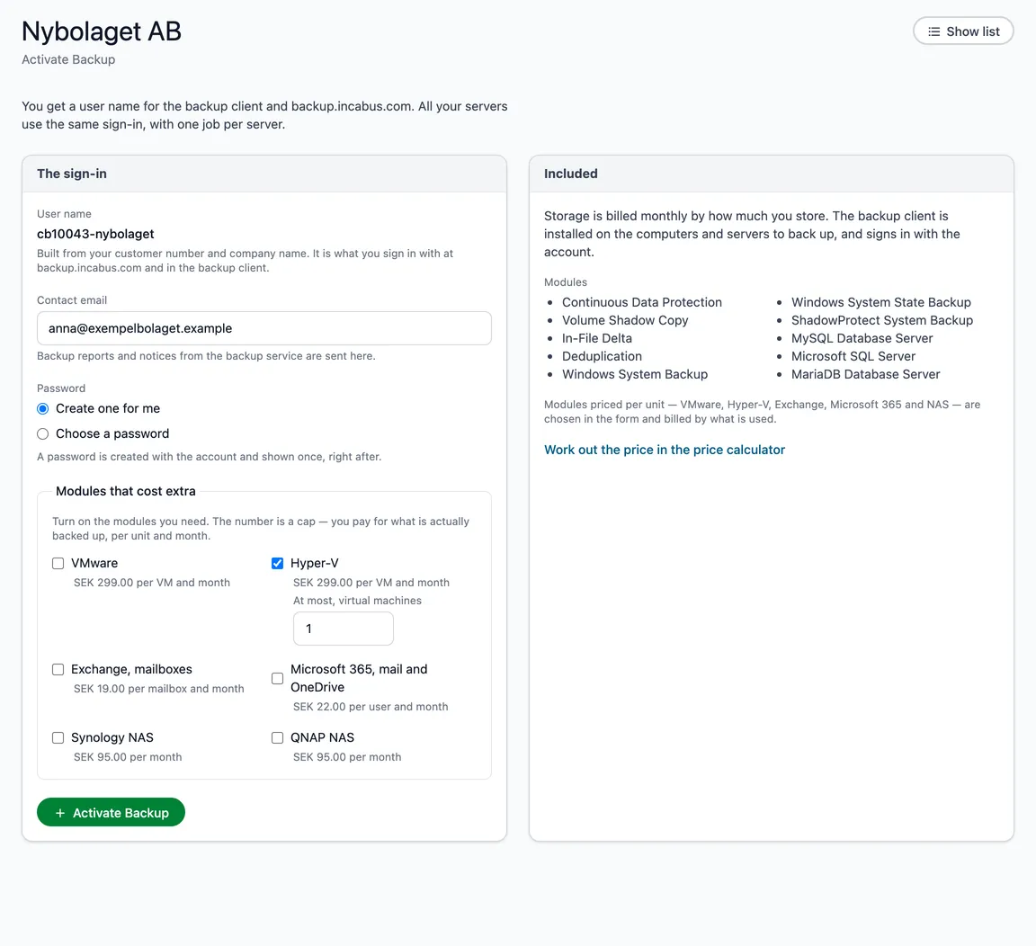The image size is (1036, 946).
Task: Click the Hyper-V virtual machines number field
Action: [x=344, y=629]
